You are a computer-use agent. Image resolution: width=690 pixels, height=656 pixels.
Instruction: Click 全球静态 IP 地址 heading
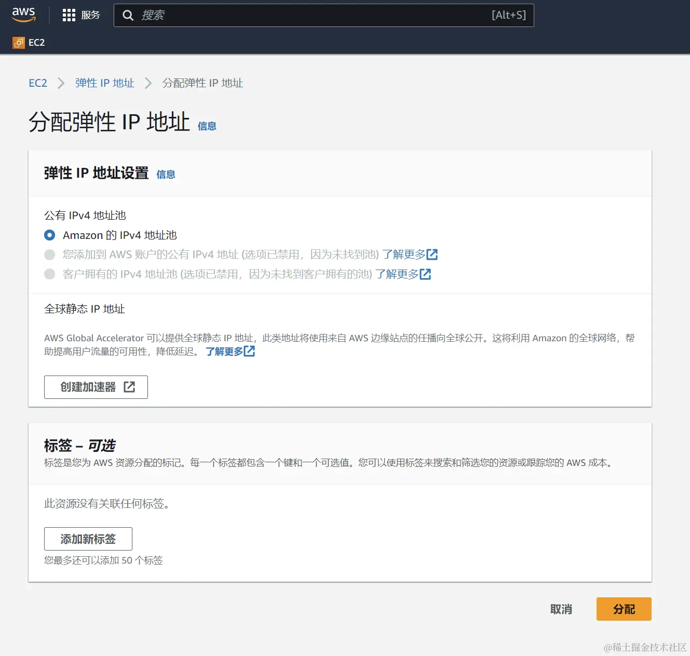pos(85,309)
